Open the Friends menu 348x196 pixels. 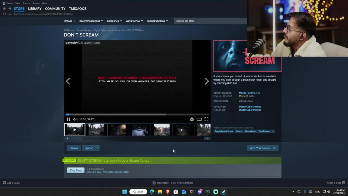pos(26,3)
